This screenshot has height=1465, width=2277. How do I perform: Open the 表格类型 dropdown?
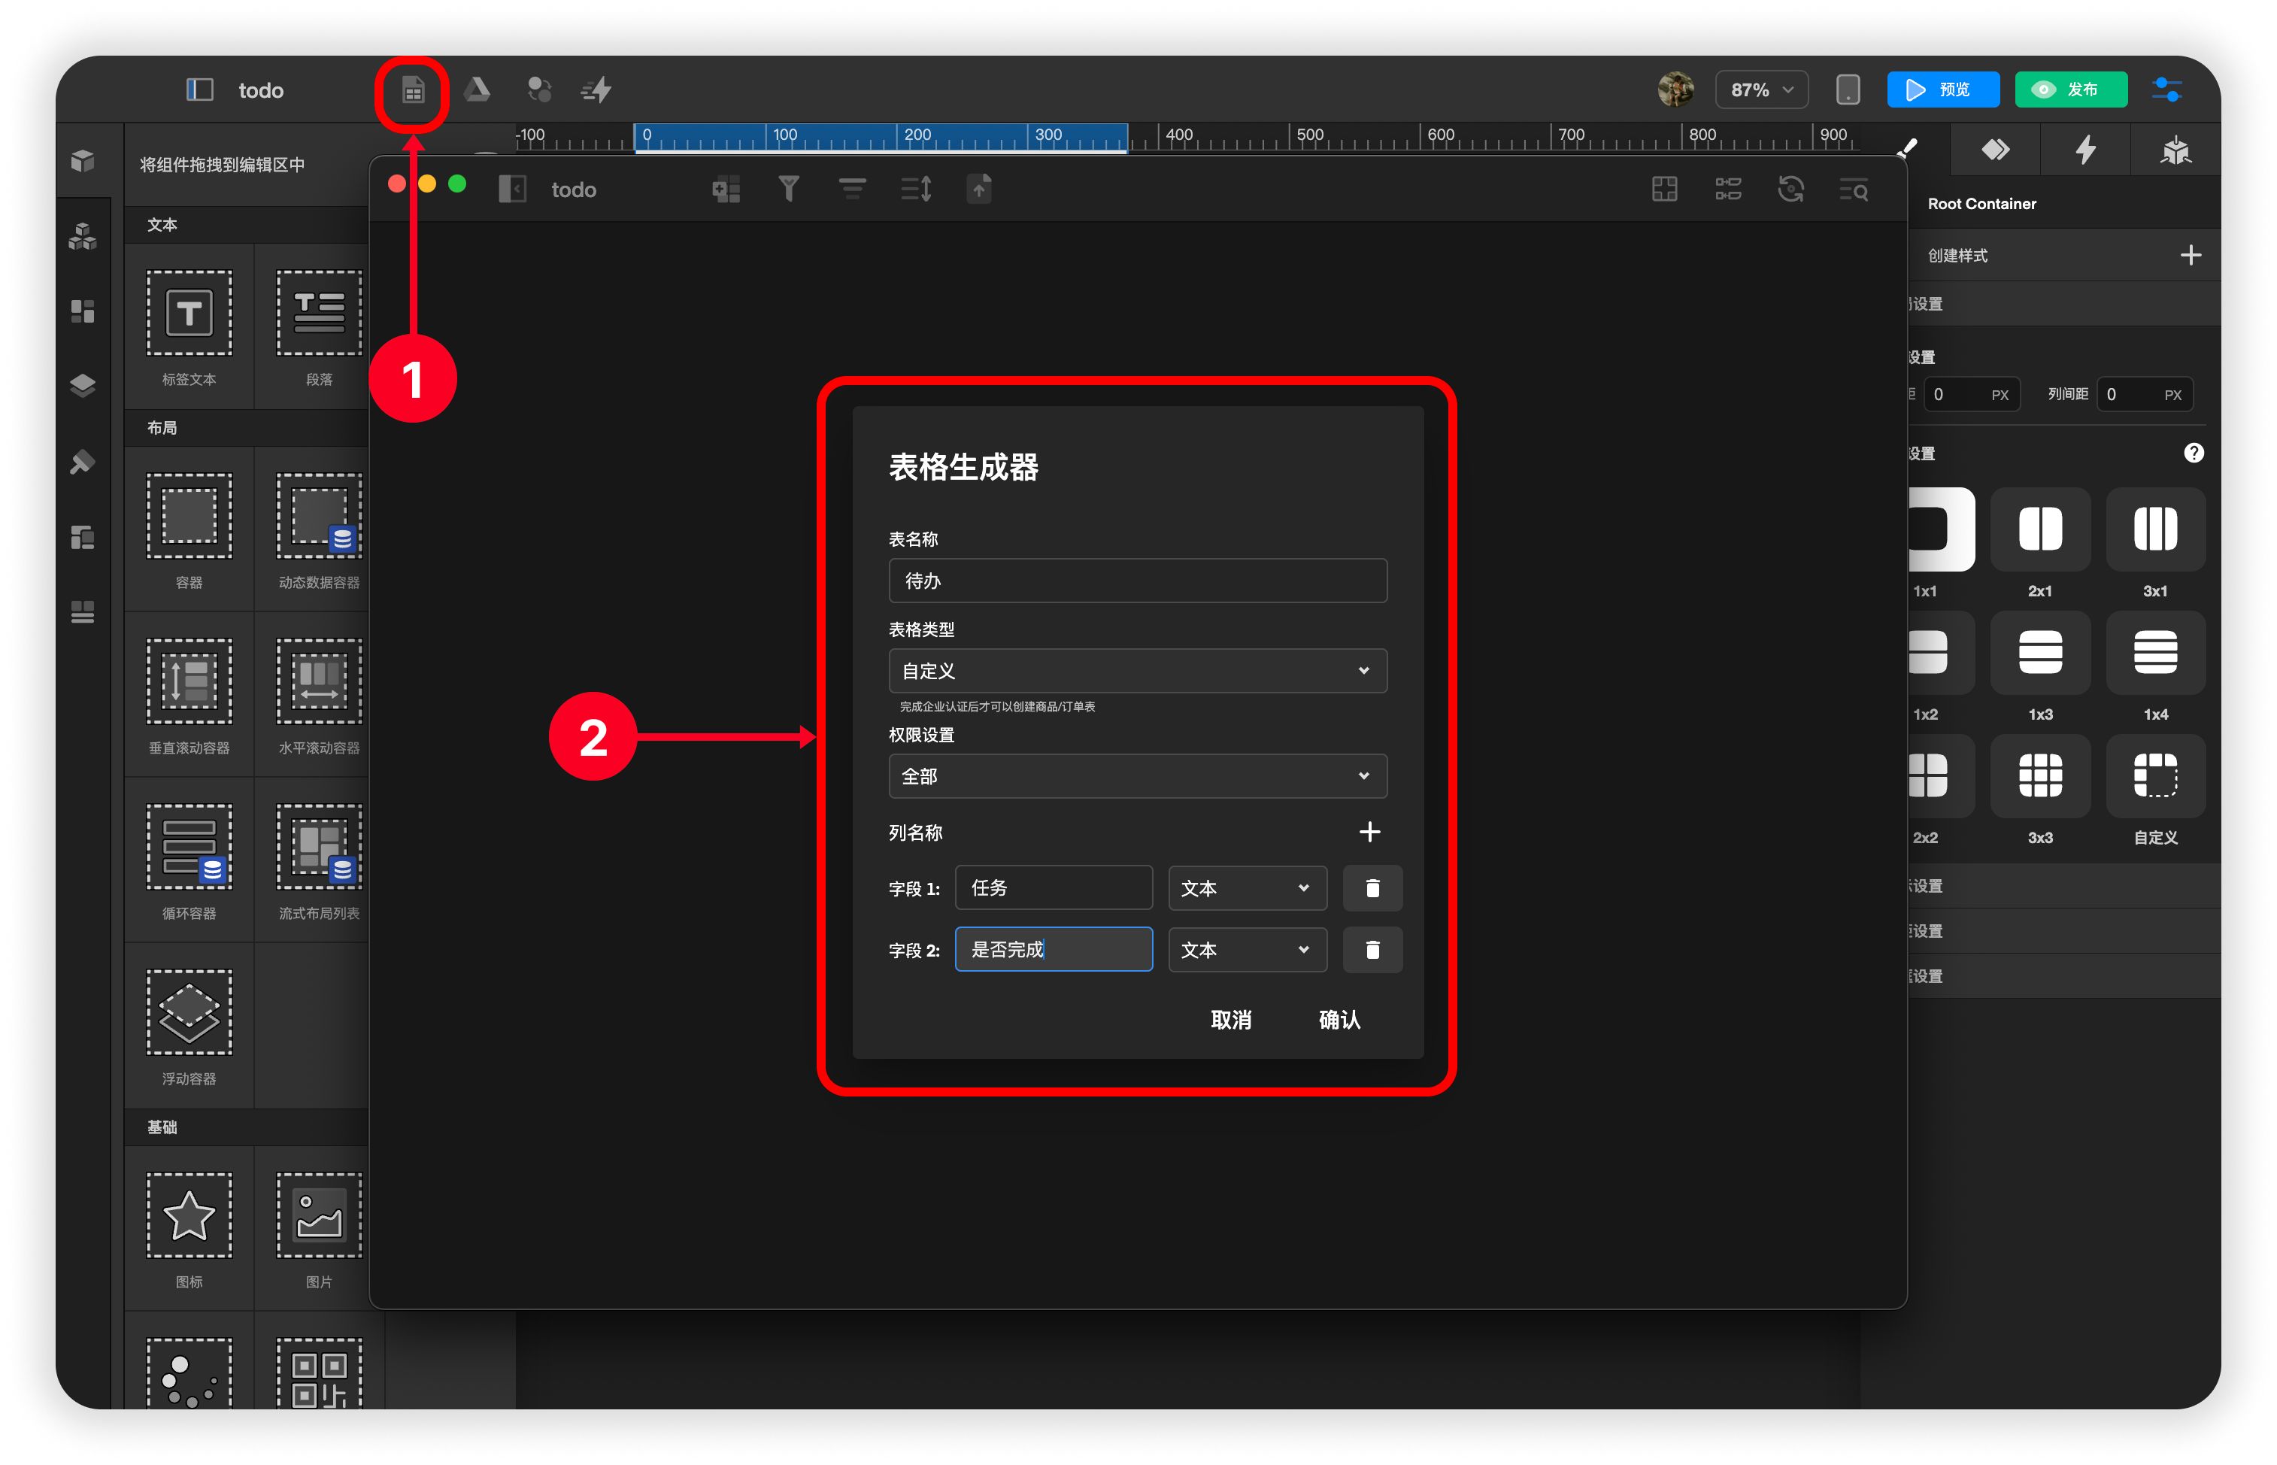click(1136, 671)
